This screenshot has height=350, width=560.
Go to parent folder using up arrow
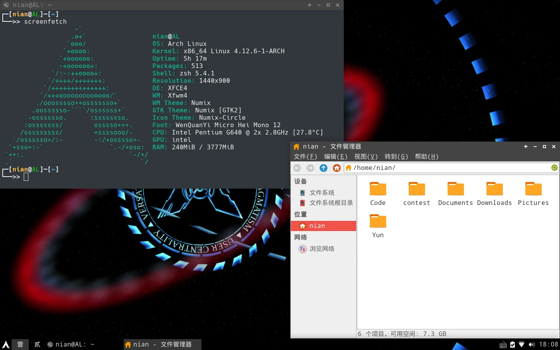click(324, 168)
